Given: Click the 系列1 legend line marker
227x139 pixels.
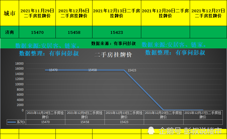Looking at the screenshot, I should (12, 122).
